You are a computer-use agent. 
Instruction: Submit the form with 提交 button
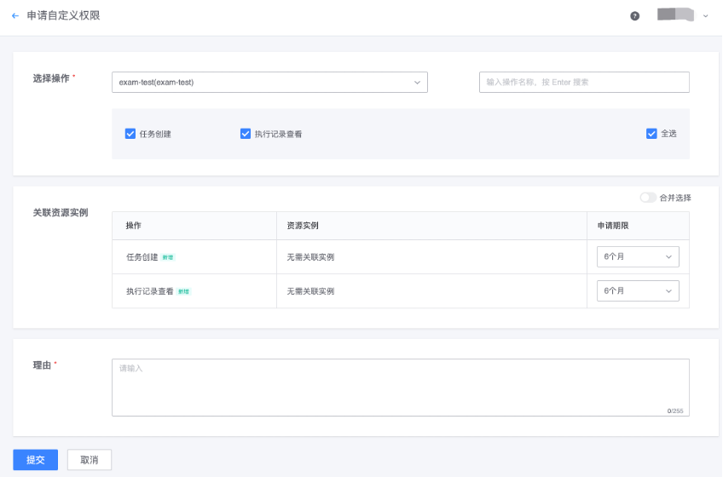coord(36,459)
